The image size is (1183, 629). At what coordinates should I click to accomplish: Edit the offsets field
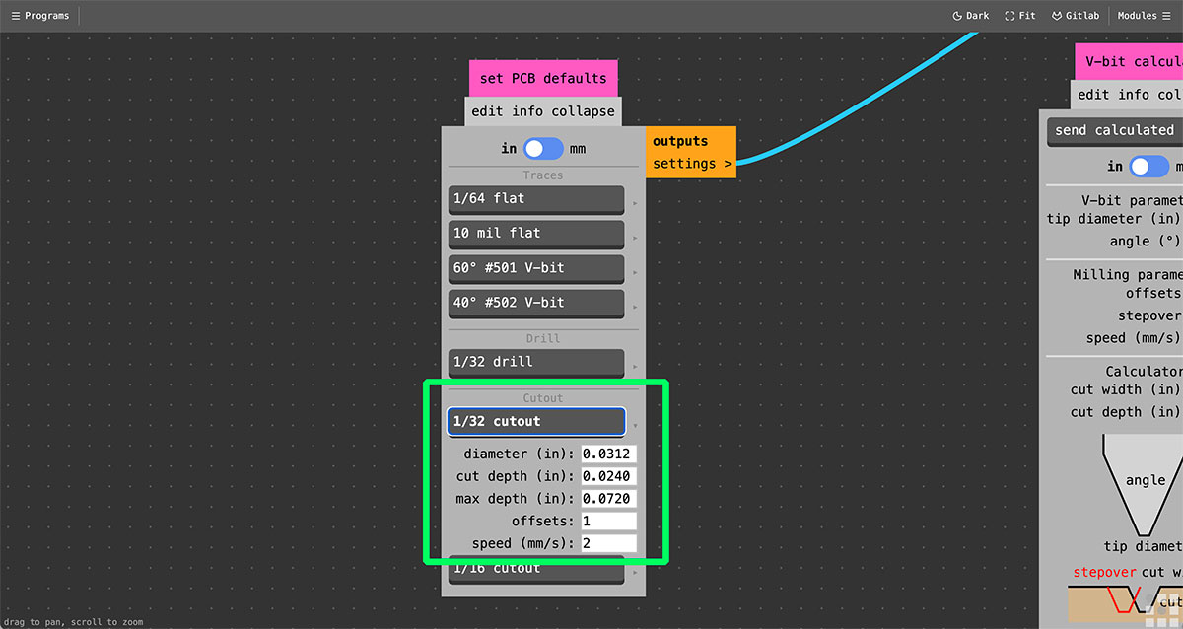[x=608, y=521]
